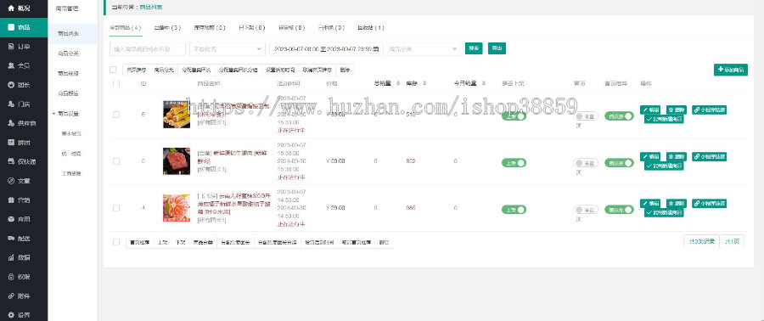764x321 pixels.
Task: Check the select-all box in table header row
Action: (116, 84)
